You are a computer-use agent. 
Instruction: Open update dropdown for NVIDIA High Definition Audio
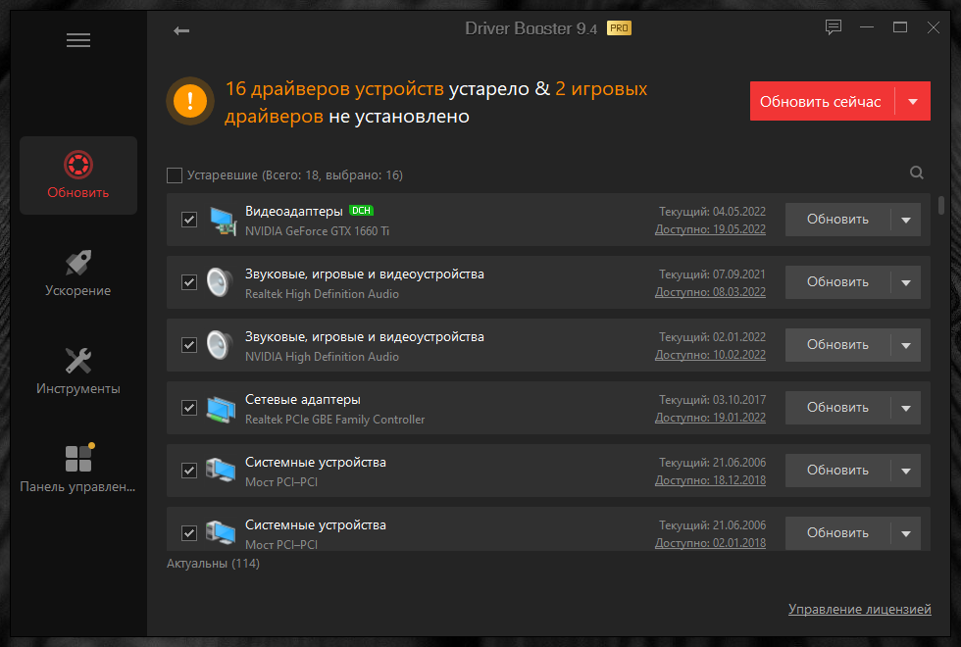[x=906, y=345]
